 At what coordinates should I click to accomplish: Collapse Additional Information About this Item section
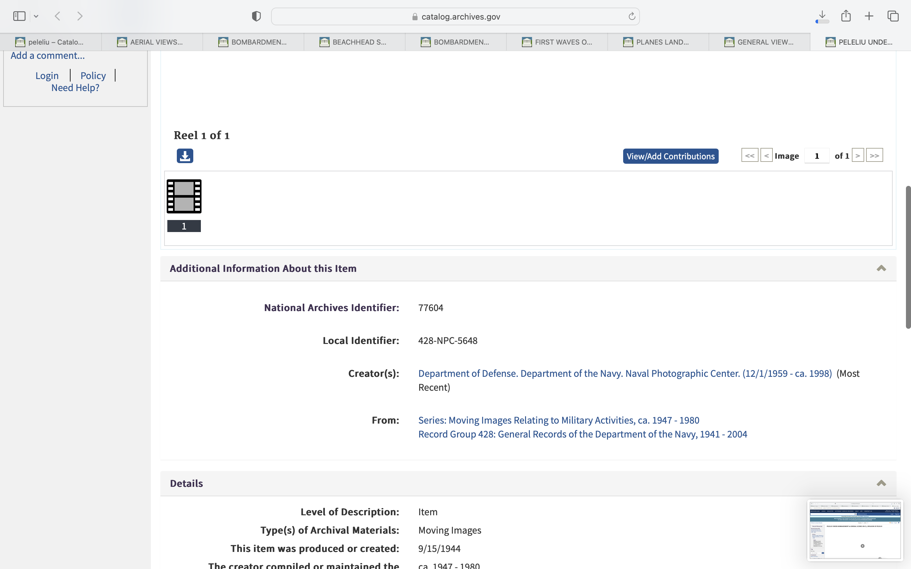coord(881,268)
